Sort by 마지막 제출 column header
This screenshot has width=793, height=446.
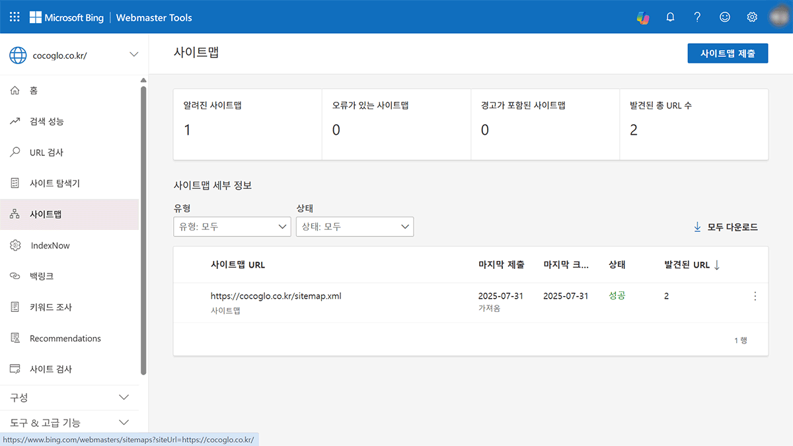(502, 265)
